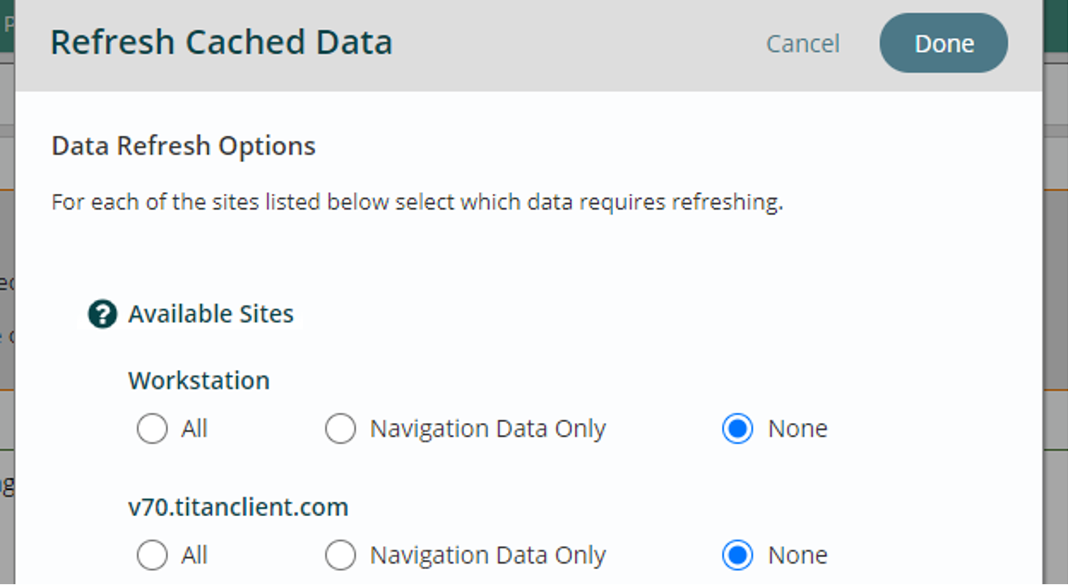Select All radio button for Workstation
This screenshot has width=1070, height=585.
[x=152, y=429]
